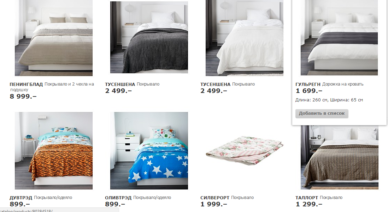Open the dark gray ТУСЕНШЕНА bedspread image
Viewport: 388px width, 212px height.
point(149,37)
